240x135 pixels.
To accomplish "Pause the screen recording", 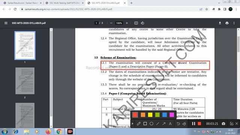I will (x=193, y=124).
